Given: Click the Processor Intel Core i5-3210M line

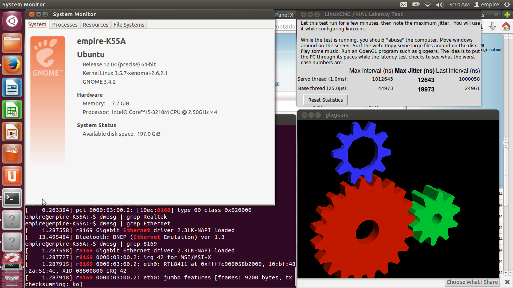Looking at the screenshot, I should 150,112.
